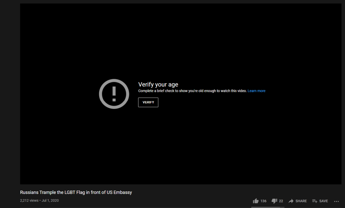Click the VERIFY button
This screenshot has width=345, height=208.
point(148,102)
